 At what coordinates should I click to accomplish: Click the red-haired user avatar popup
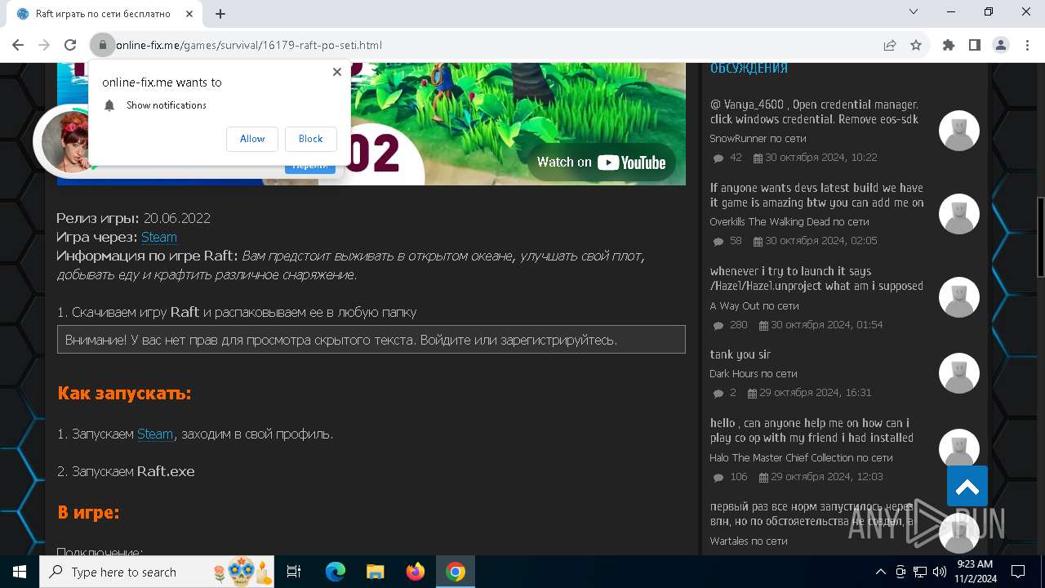(x=64, y=142)
